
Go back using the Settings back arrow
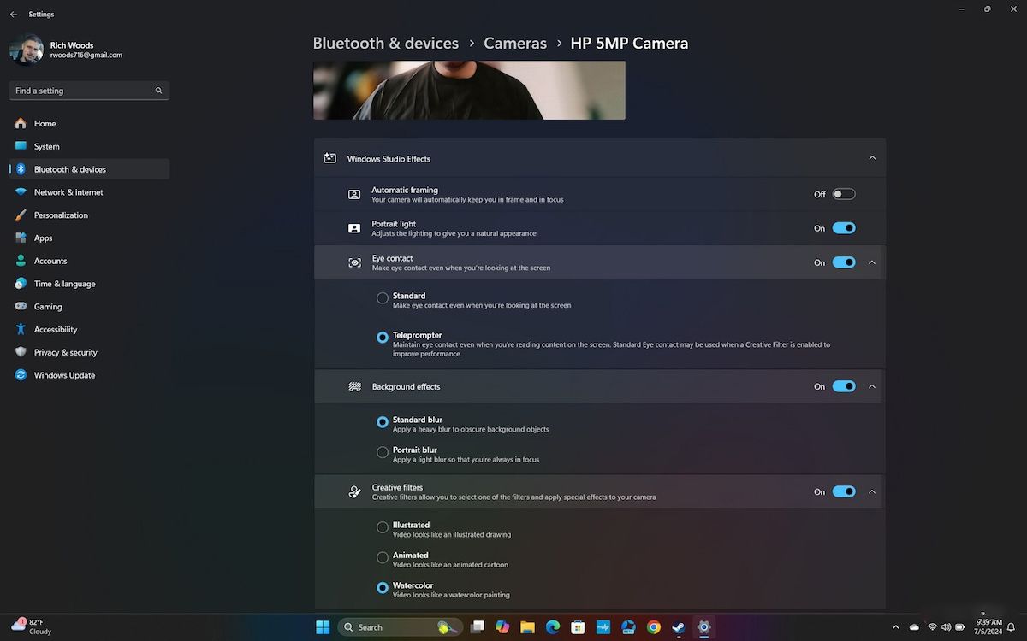pyautogui.click(x=13, y=15)
